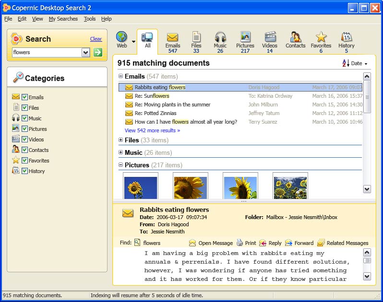
Task: Disable the History category checkbox
Action: [25, 171]
